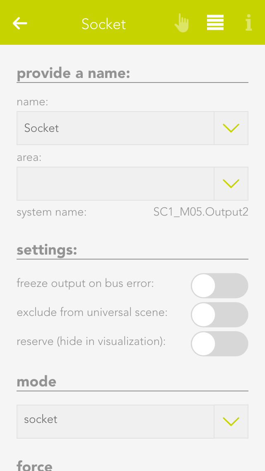Expand the mode dropdown chevron
Image resolution: width=265 pixels, height=471 pixels.
pyautogui.click(x=231, y=422)
